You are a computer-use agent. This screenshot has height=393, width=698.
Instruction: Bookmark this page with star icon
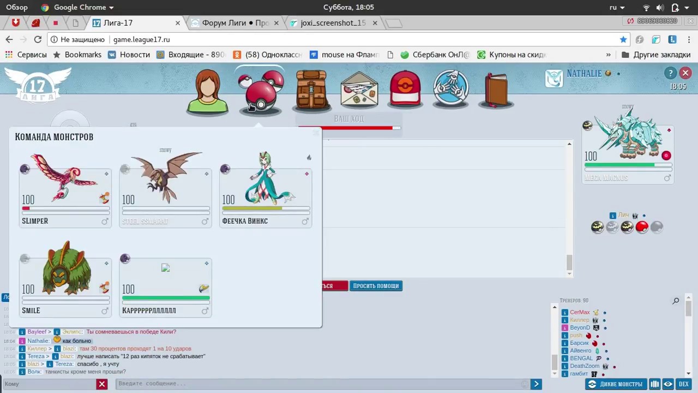[623, 39]
